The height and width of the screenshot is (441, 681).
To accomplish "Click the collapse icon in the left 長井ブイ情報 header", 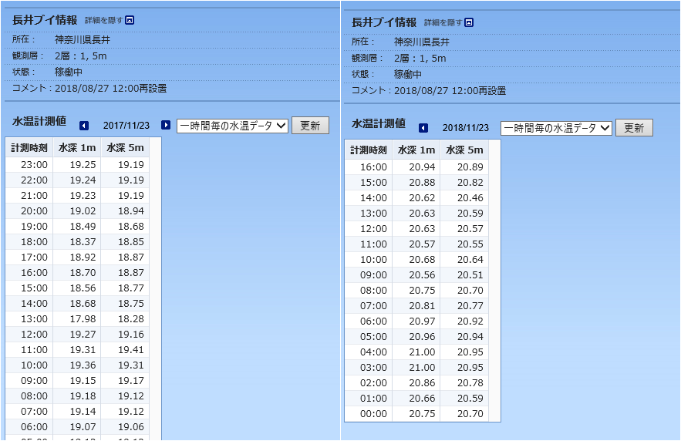I will (x=130, y=20).
